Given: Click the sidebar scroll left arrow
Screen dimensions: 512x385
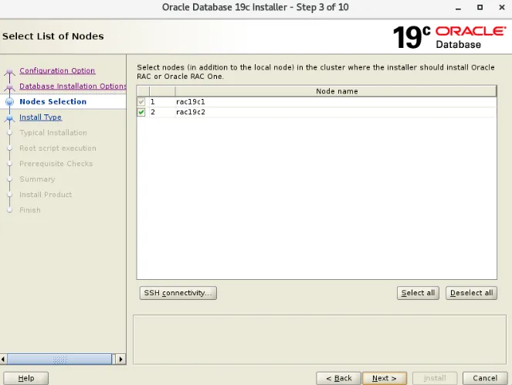Looking at the screenshot, I should point(3,359).
